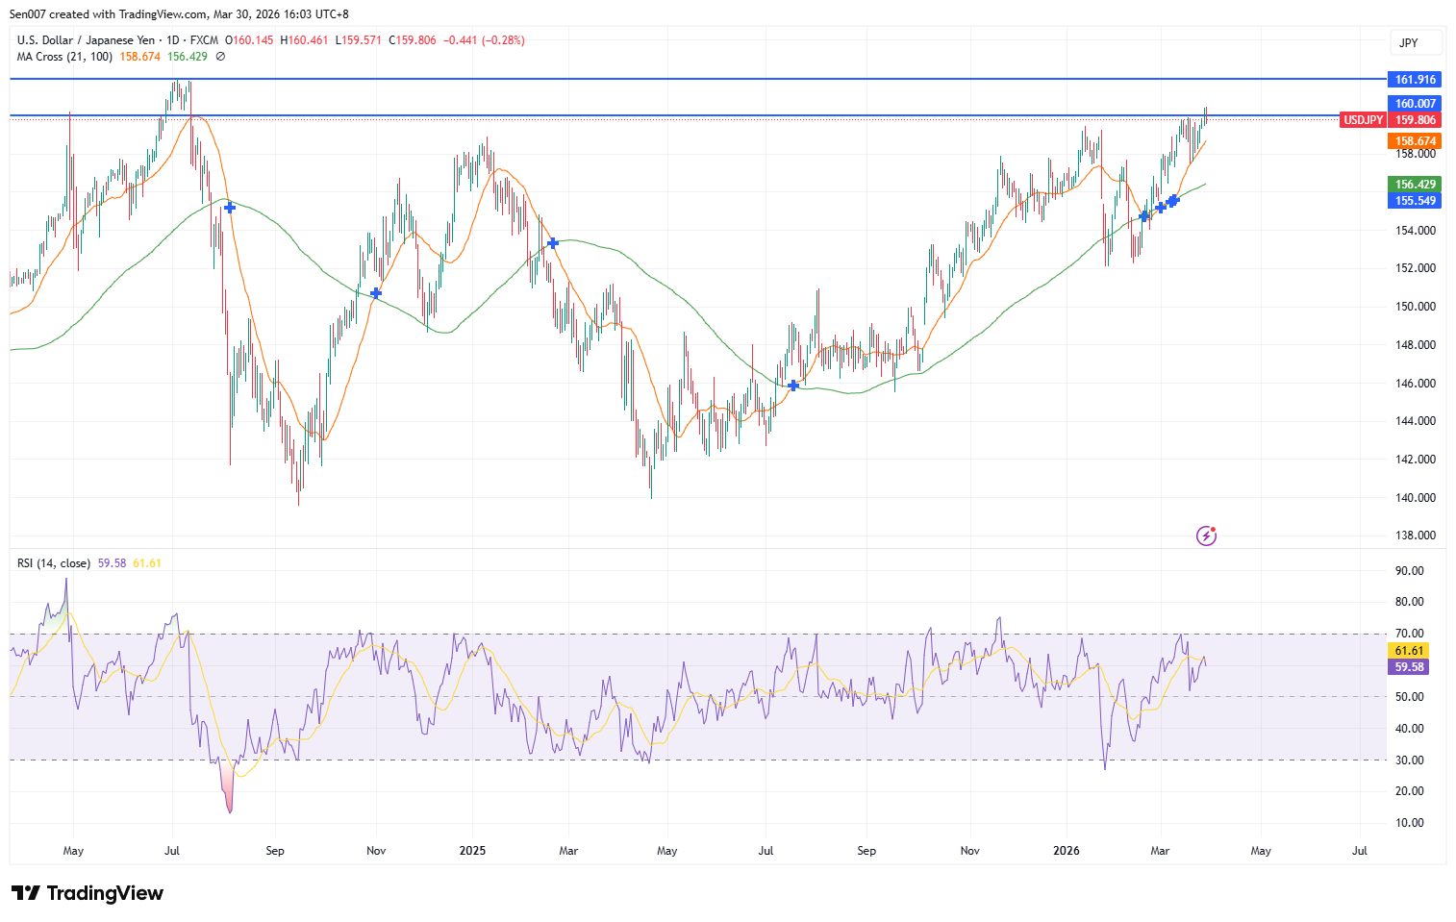Click the yellow 61.61 RSI value marker
The image size is (1456, 922).
click(1408, 650)
